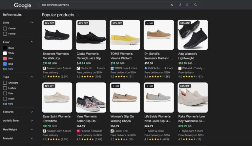This screenshot has height=146, width=252.
Task: Click the 360 badge on Women's Slip On Walking Shoes
Action: [116, 86]
